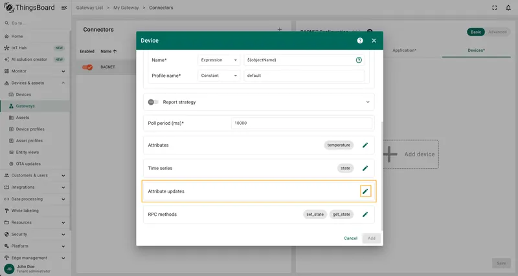
Task: Expand Security menu in sidebar
Action: pyautogui.click(x=63, y=235)
